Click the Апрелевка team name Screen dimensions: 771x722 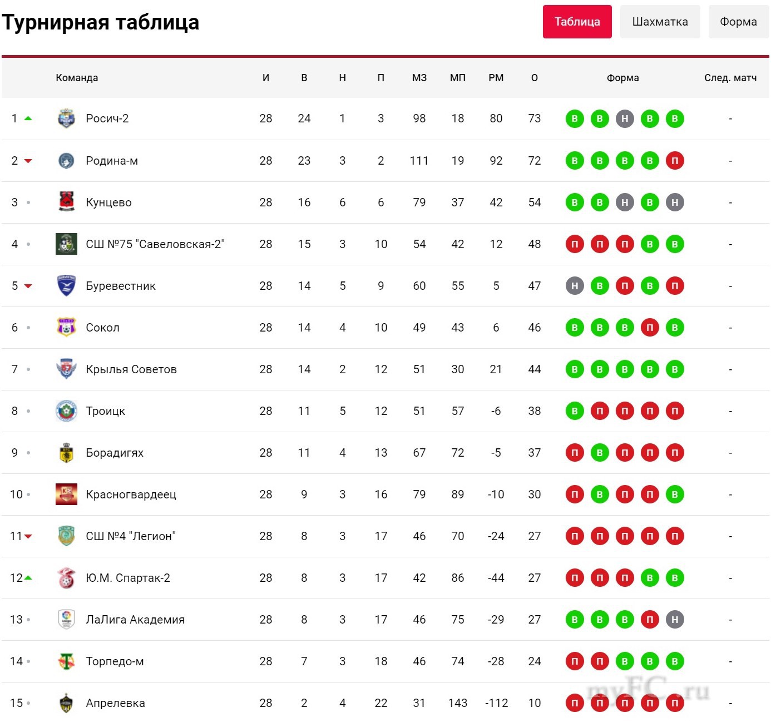coord(115,703)
